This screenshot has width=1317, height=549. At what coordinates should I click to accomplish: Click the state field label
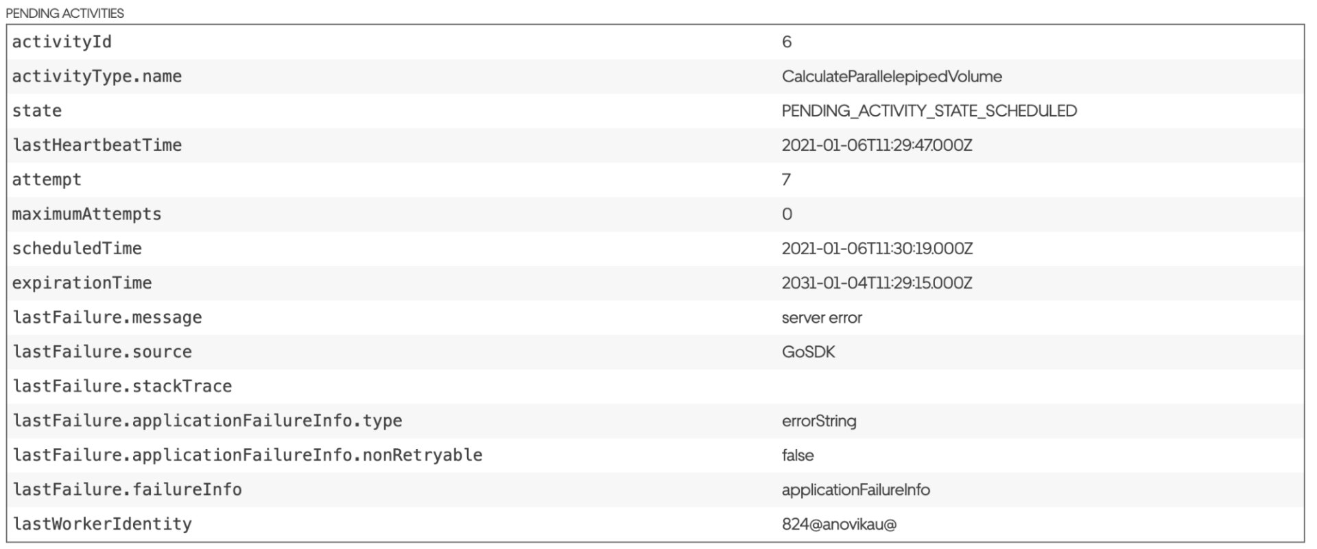(37, 110)
